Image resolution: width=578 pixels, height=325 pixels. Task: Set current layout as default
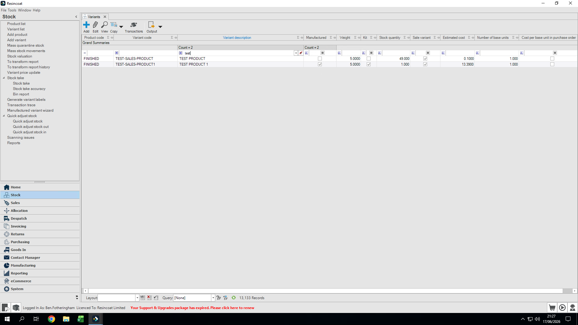pyautogui.click(x=156, y=298)
